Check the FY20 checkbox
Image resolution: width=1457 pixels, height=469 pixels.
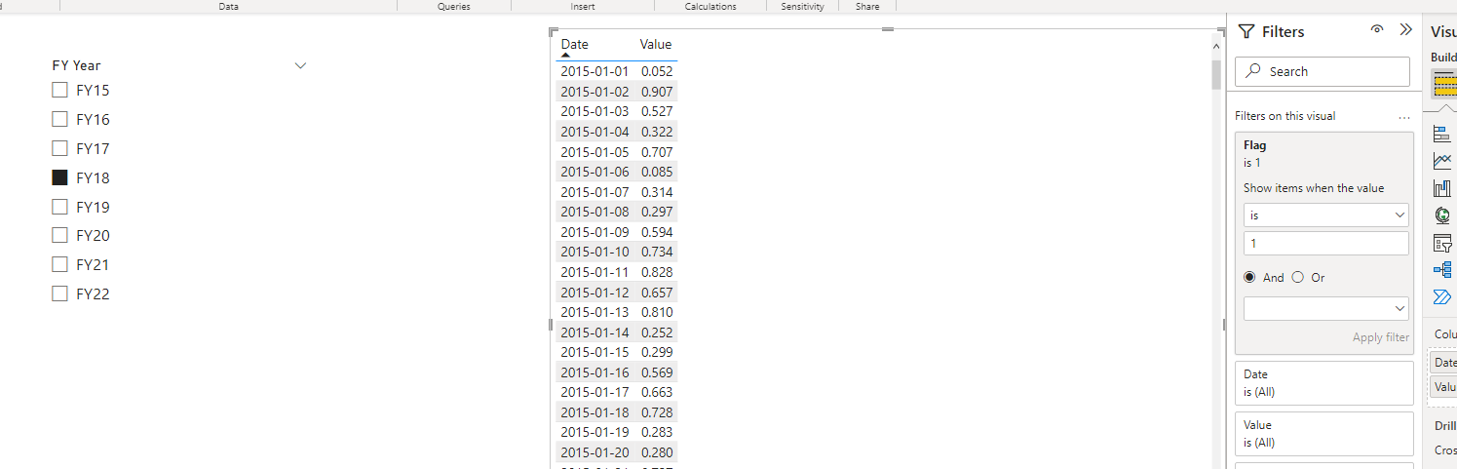point(59,235)
